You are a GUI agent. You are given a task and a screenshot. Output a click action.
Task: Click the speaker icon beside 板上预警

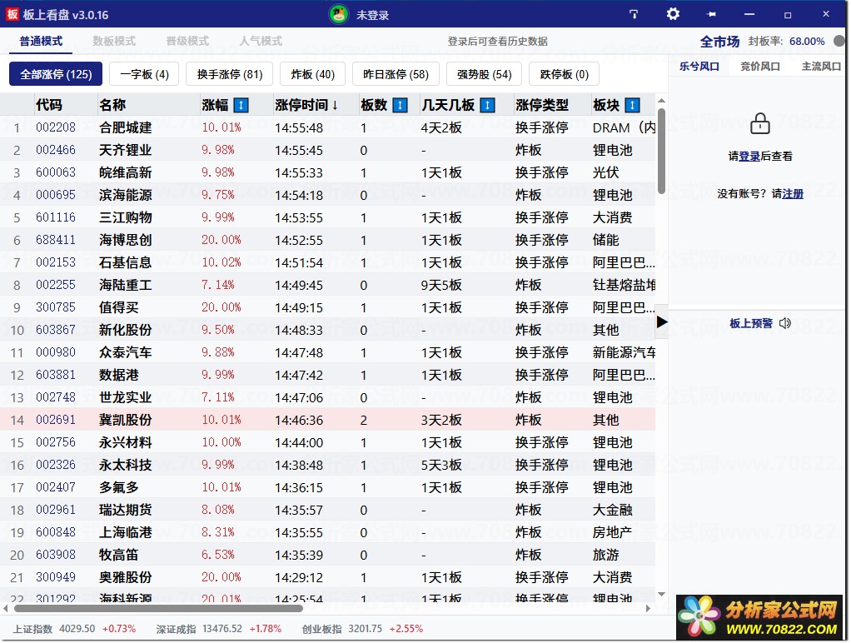(785, 323)
